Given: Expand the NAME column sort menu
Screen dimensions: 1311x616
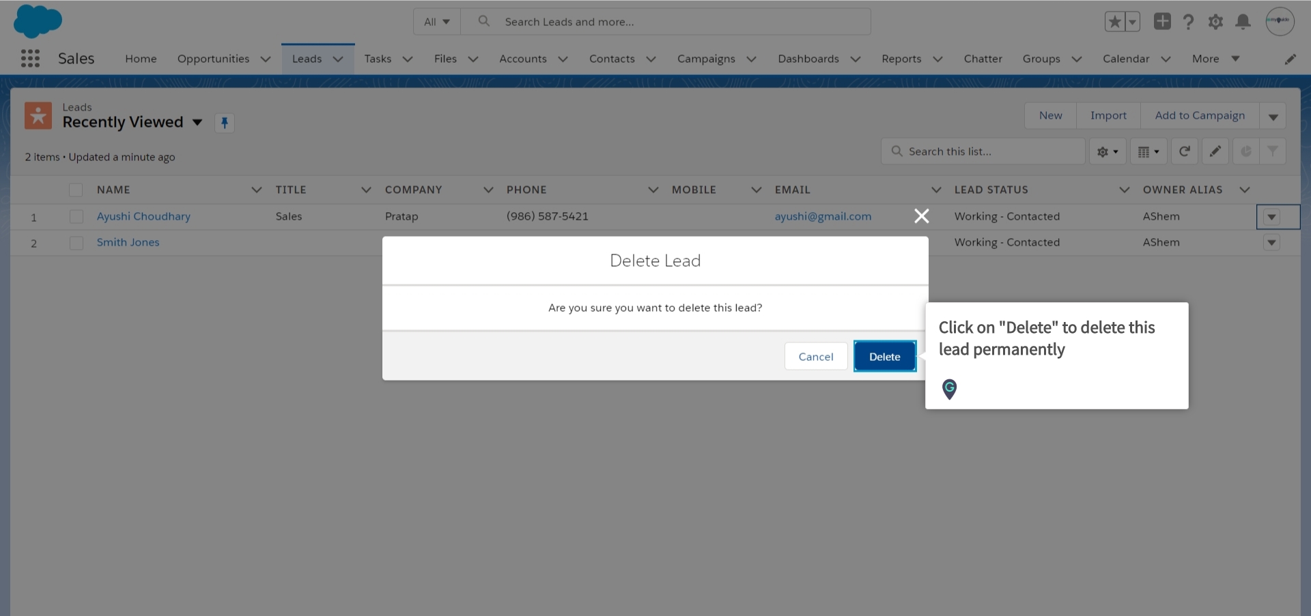Looking at the screenshot, I should pos(257,190).
